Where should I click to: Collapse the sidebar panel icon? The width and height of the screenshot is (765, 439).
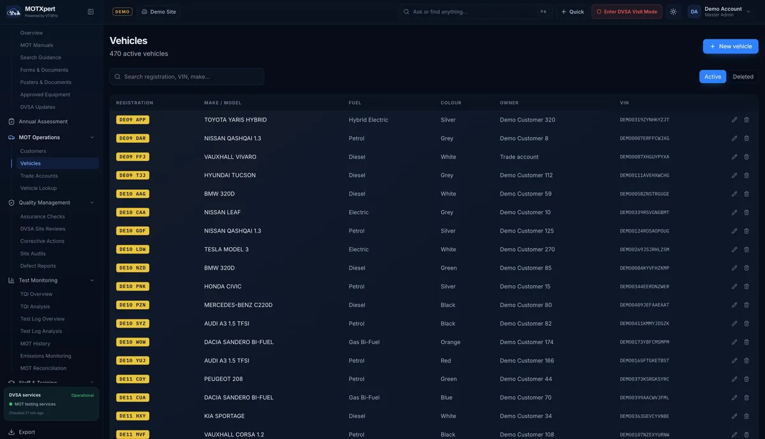(x=91, y=11)
